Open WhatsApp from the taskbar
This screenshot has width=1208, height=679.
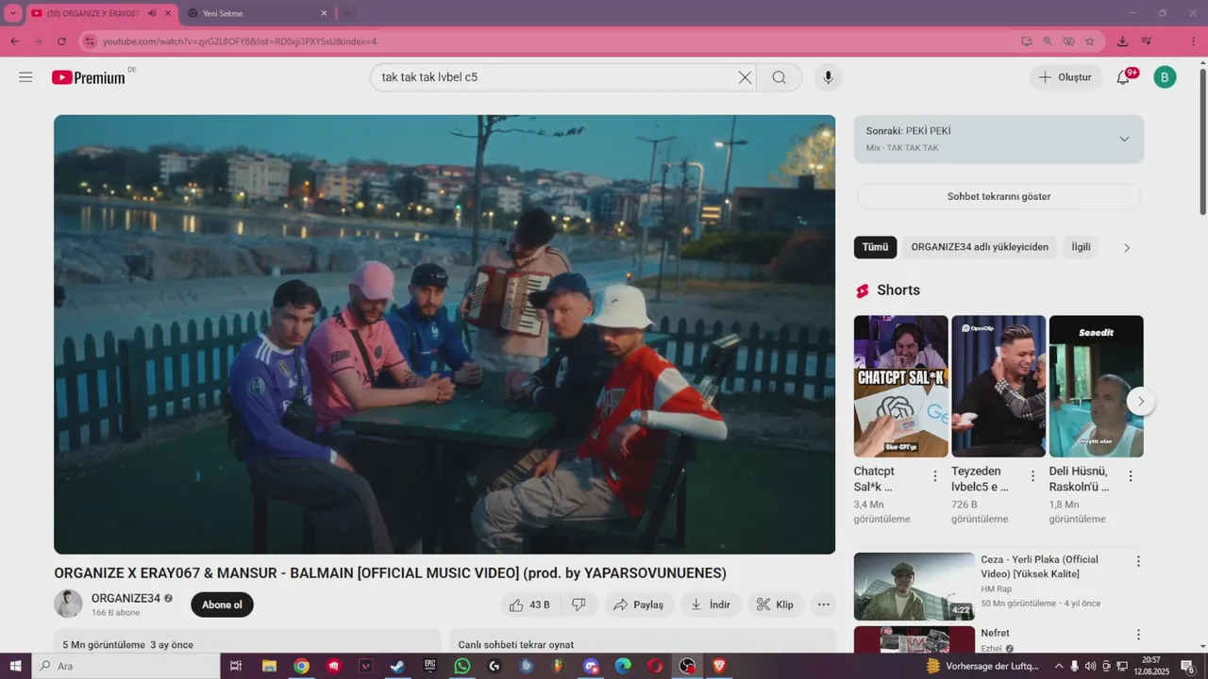tap(461, 666)
